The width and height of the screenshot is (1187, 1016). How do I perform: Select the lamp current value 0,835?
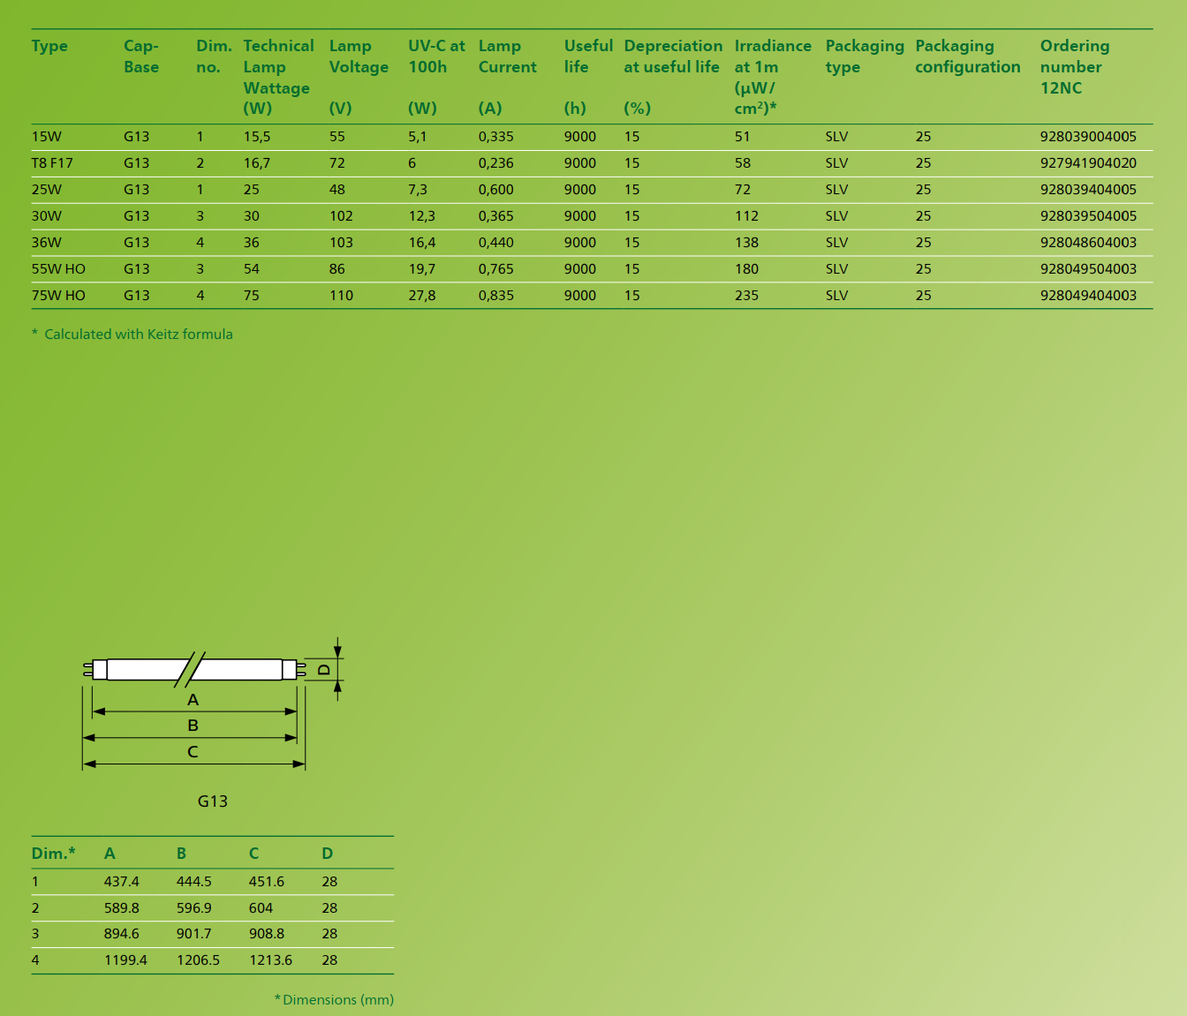coord(495,296)
